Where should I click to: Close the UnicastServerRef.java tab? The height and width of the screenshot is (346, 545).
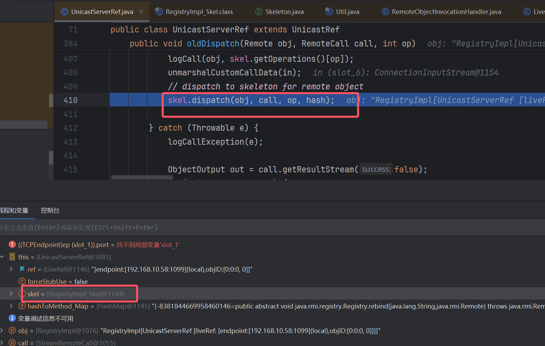pyautogui.click(x=141, y=12)
